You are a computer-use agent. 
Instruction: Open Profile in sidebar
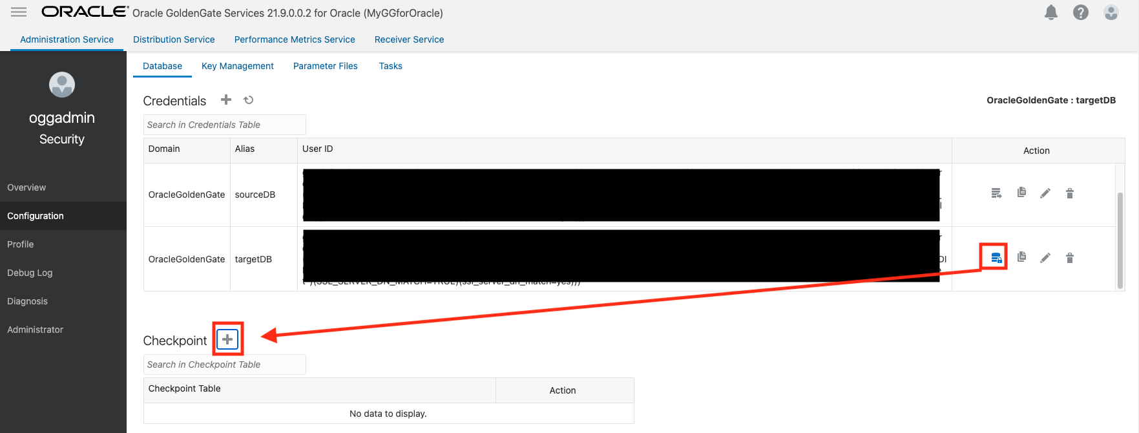tap(63, 244)
